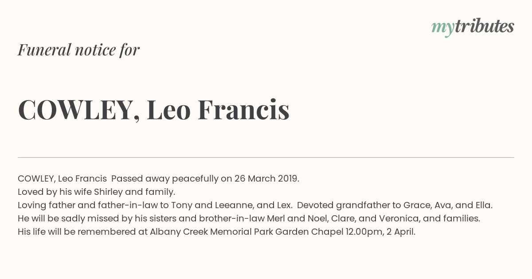
Task: Click the 'Funeral notice for' heading
Action: (x=78, y=50)
